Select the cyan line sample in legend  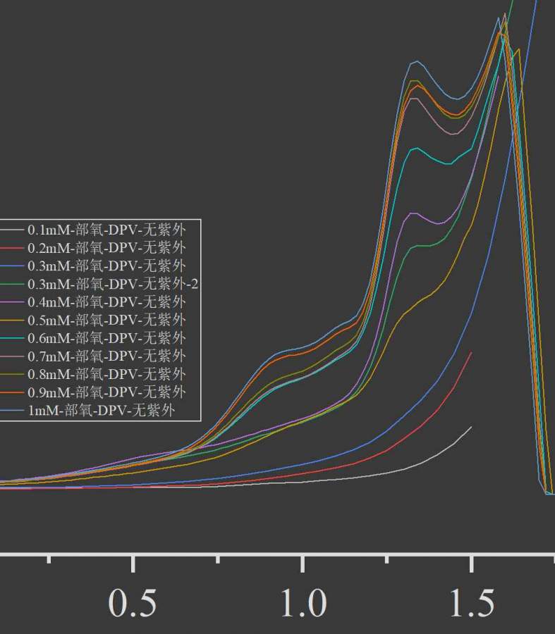pos(12,338)
